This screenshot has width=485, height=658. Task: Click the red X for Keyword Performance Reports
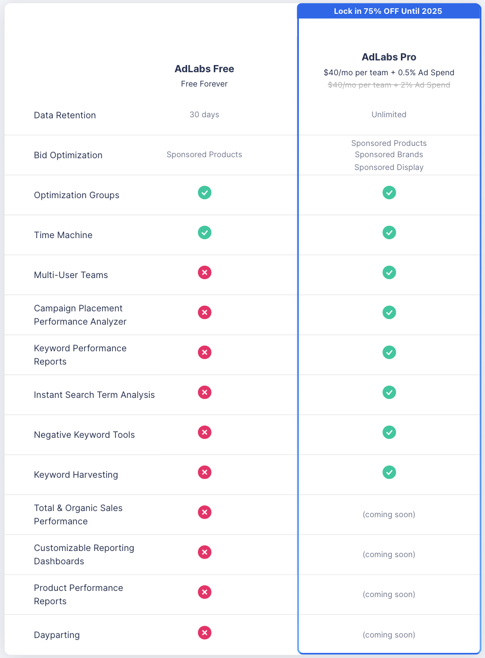click(205, 352)
